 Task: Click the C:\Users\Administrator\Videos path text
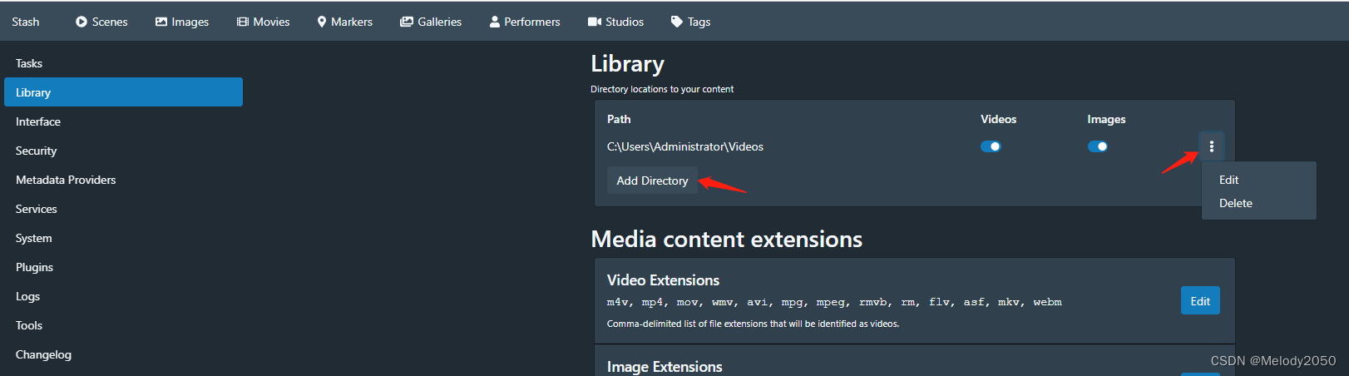(685, 146)
